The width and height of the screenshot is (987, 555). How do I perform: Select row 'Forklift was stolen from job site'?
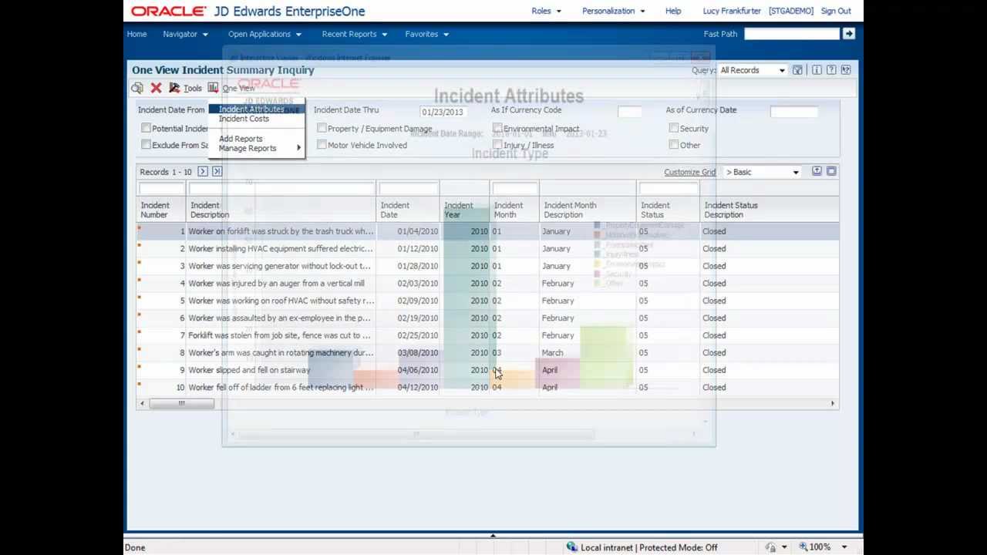tap(279, 335)
